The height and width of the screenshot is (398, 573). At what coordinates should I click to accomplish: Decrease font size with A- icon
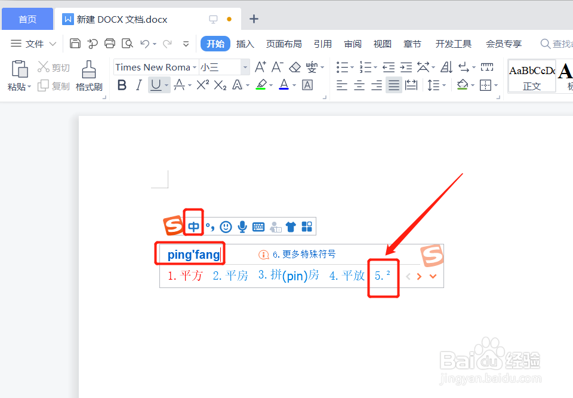277,67
